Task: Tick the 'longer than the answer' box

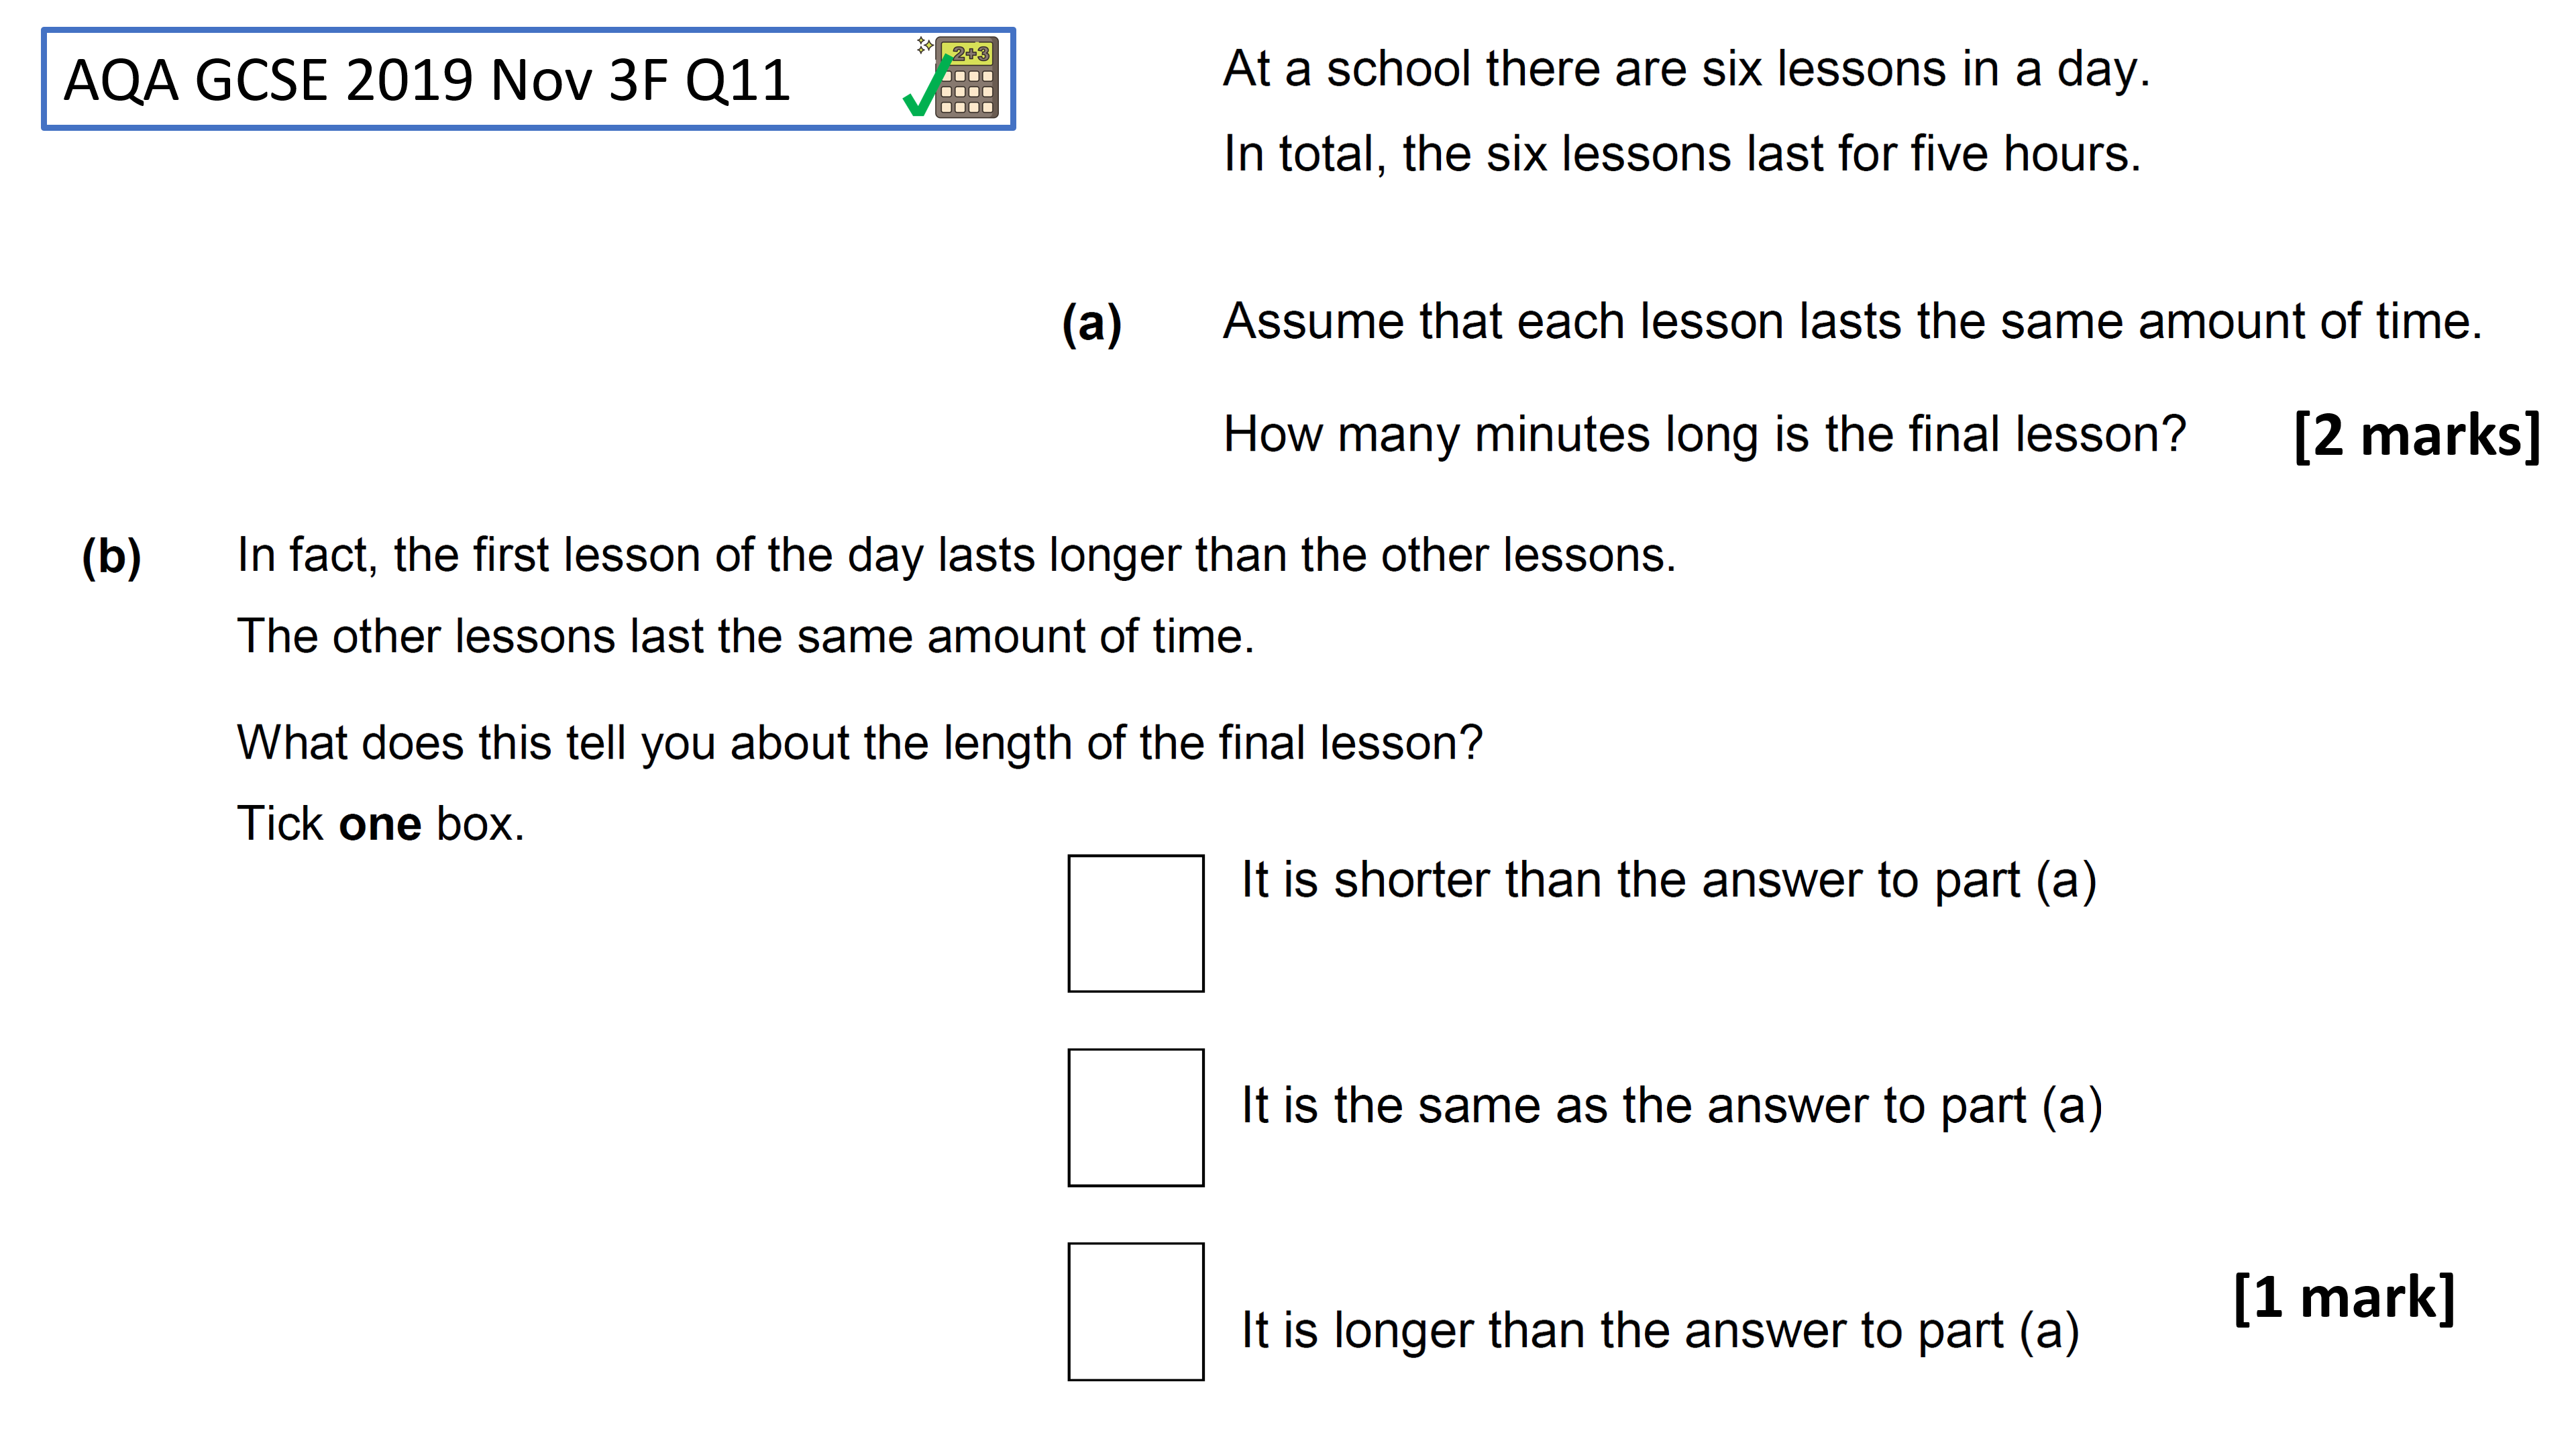Action: click(1136, 1311)
